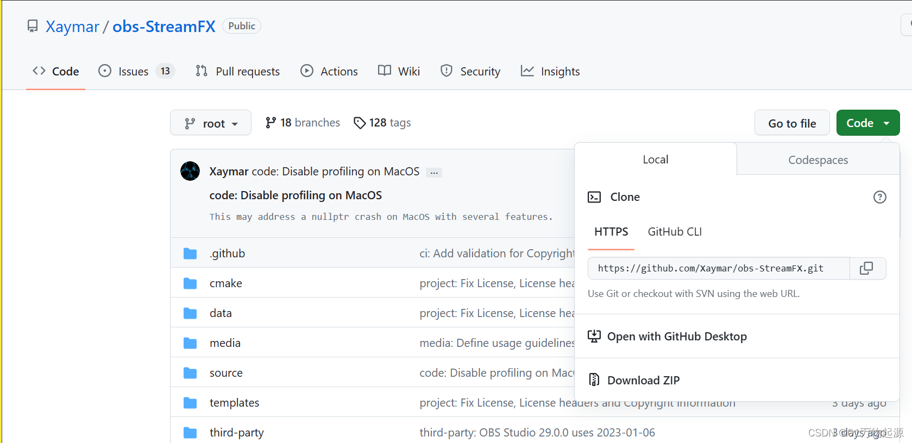Click the .github folder icon
The height and width of the screenshot is (443, 912).
[x=190, y=254]
